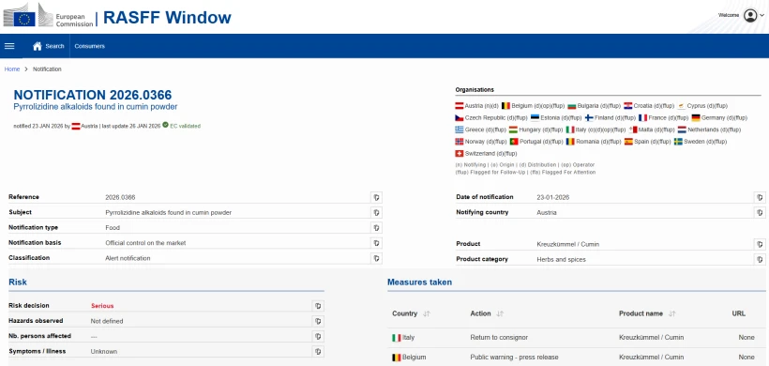Click the green EC validated check icon

(x=165, y=125)
